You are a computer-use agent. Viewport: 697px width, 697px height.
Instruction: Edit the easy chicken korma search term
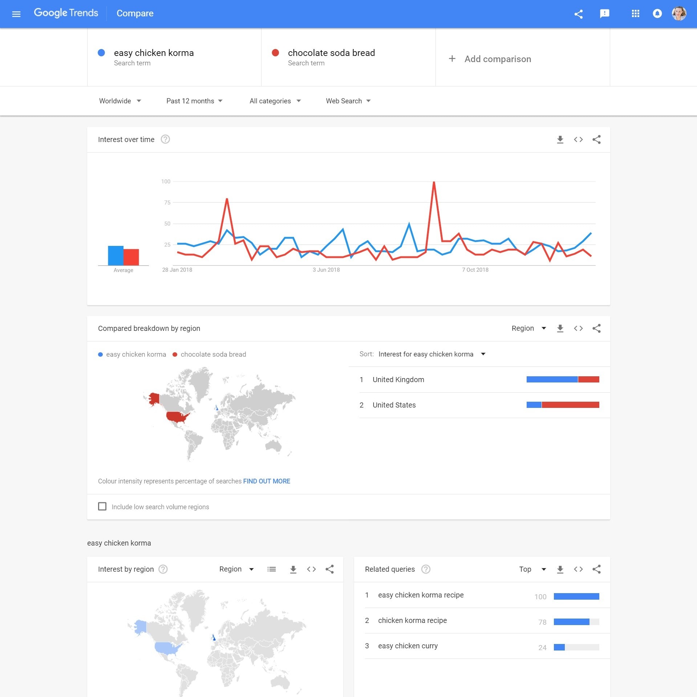[174, 57]
